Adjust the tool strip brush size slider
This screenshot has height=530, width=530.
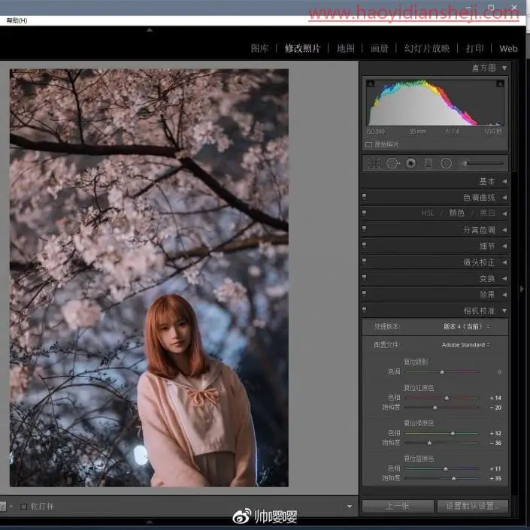click(482, 164)
